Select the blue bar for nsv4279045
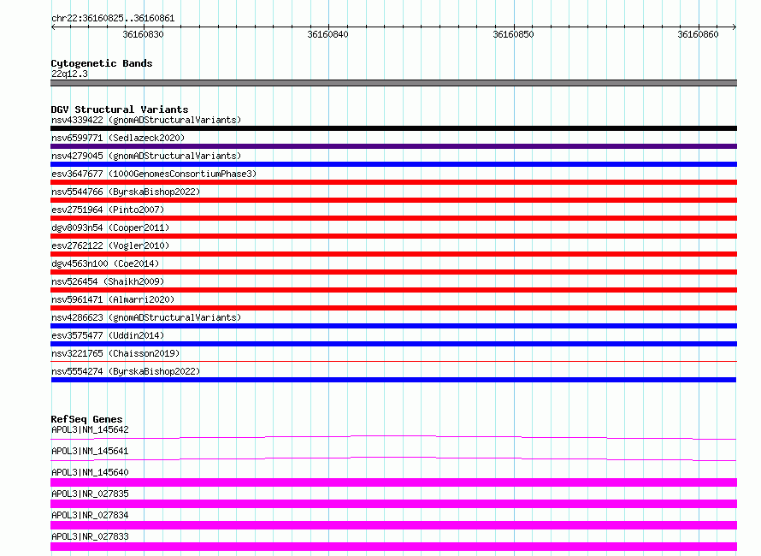761x556 pixels. click(393, 164)
